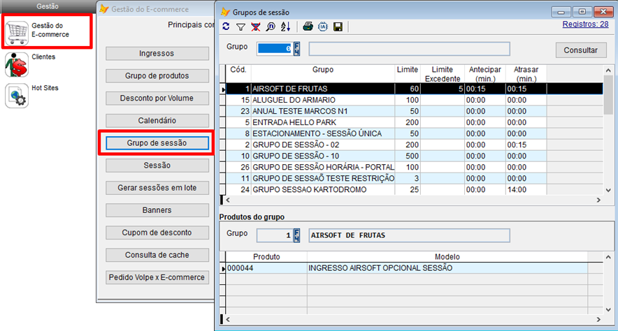Click the A-Z sort icon
Image resolution: width=618 pixels, height=331 pixels.
coord(285,27)
